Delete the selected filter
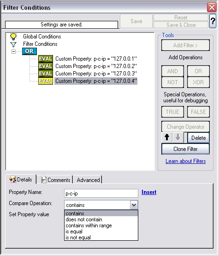 (198, 138)
